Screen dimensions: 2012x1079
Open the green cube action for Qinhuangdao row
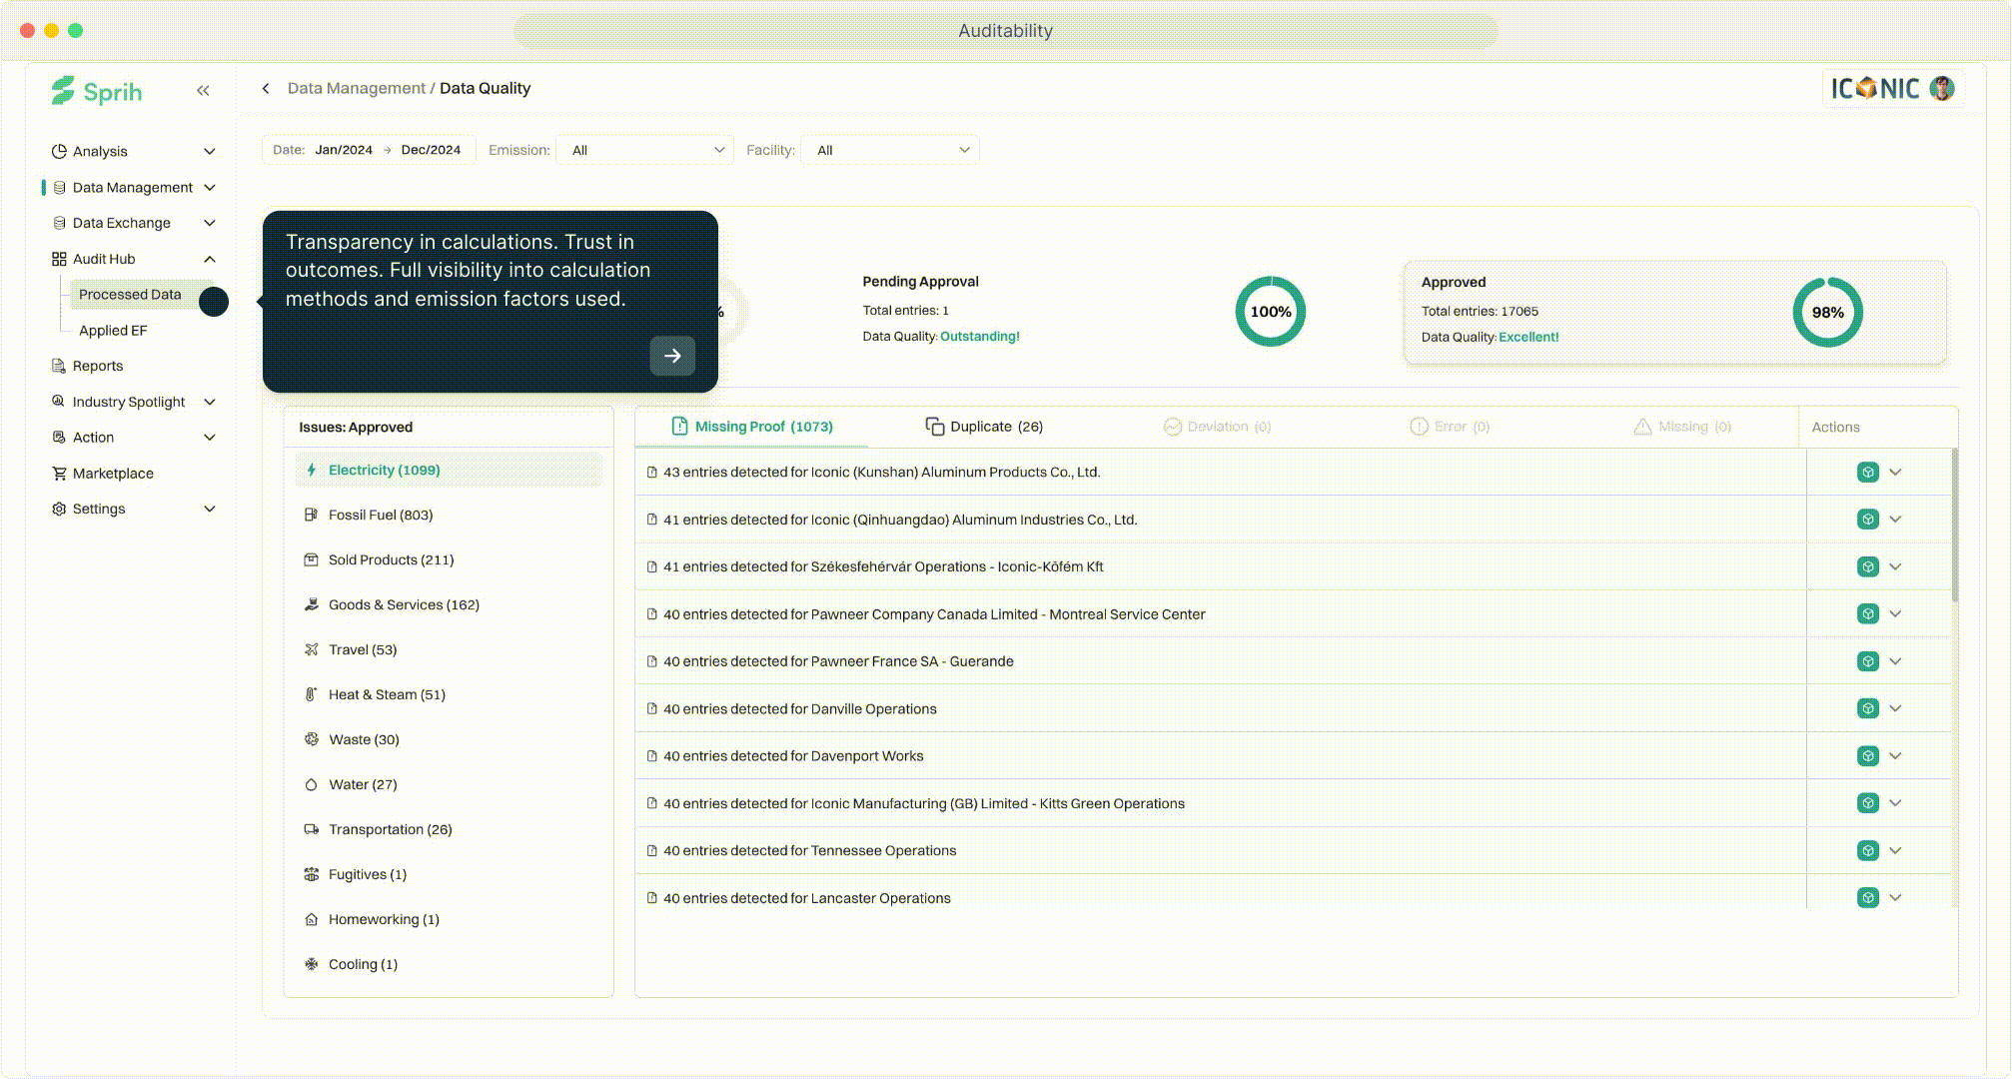pos(1867,520)
